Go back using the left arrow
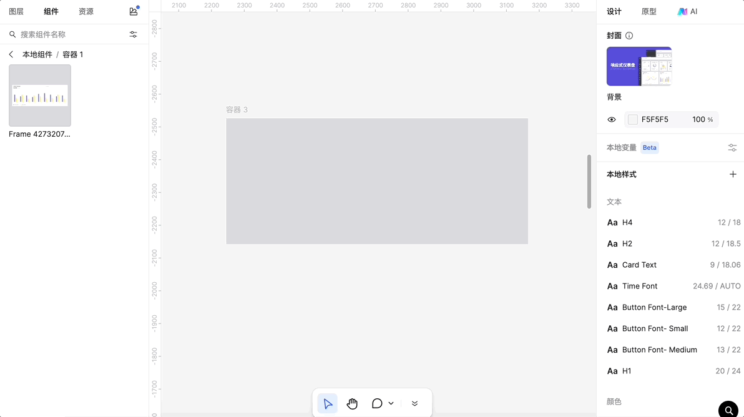 pos(11,54)
